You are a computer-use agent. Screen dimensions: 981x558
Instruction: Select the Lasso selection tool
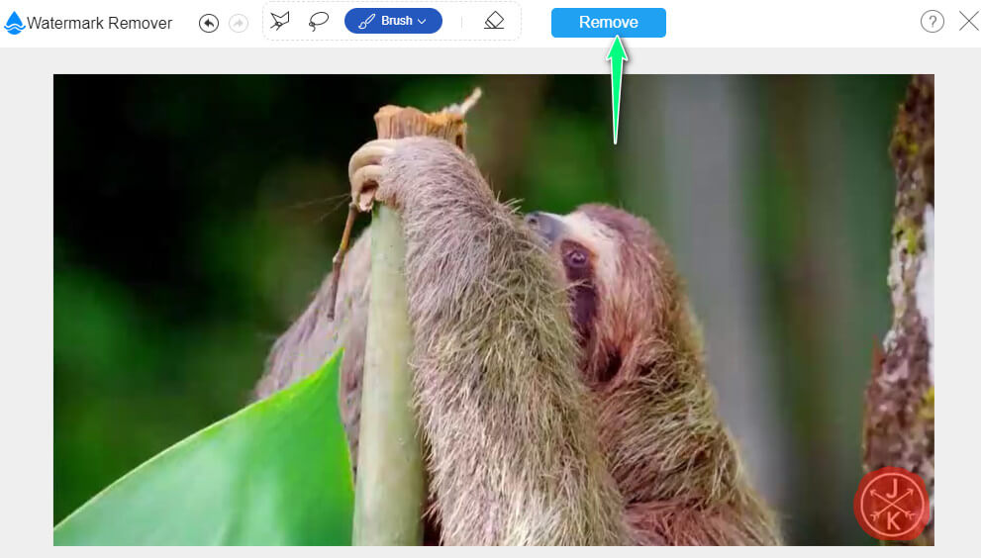[x=318, y=21]
